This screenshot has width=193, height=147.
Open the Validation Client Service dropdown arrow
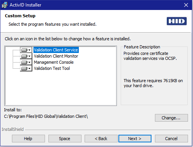[30, 50]
